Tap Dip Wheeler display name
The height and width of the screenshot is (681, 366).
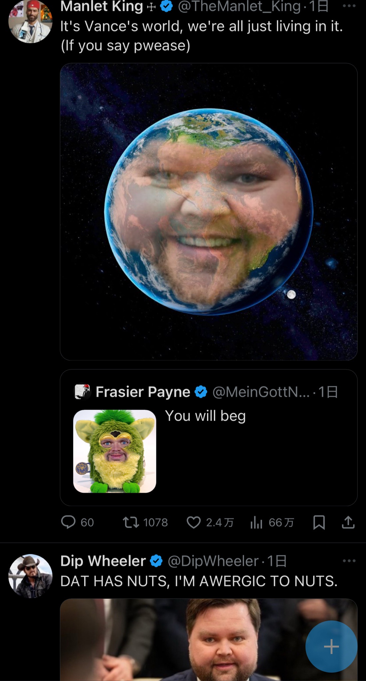(103, 561)
